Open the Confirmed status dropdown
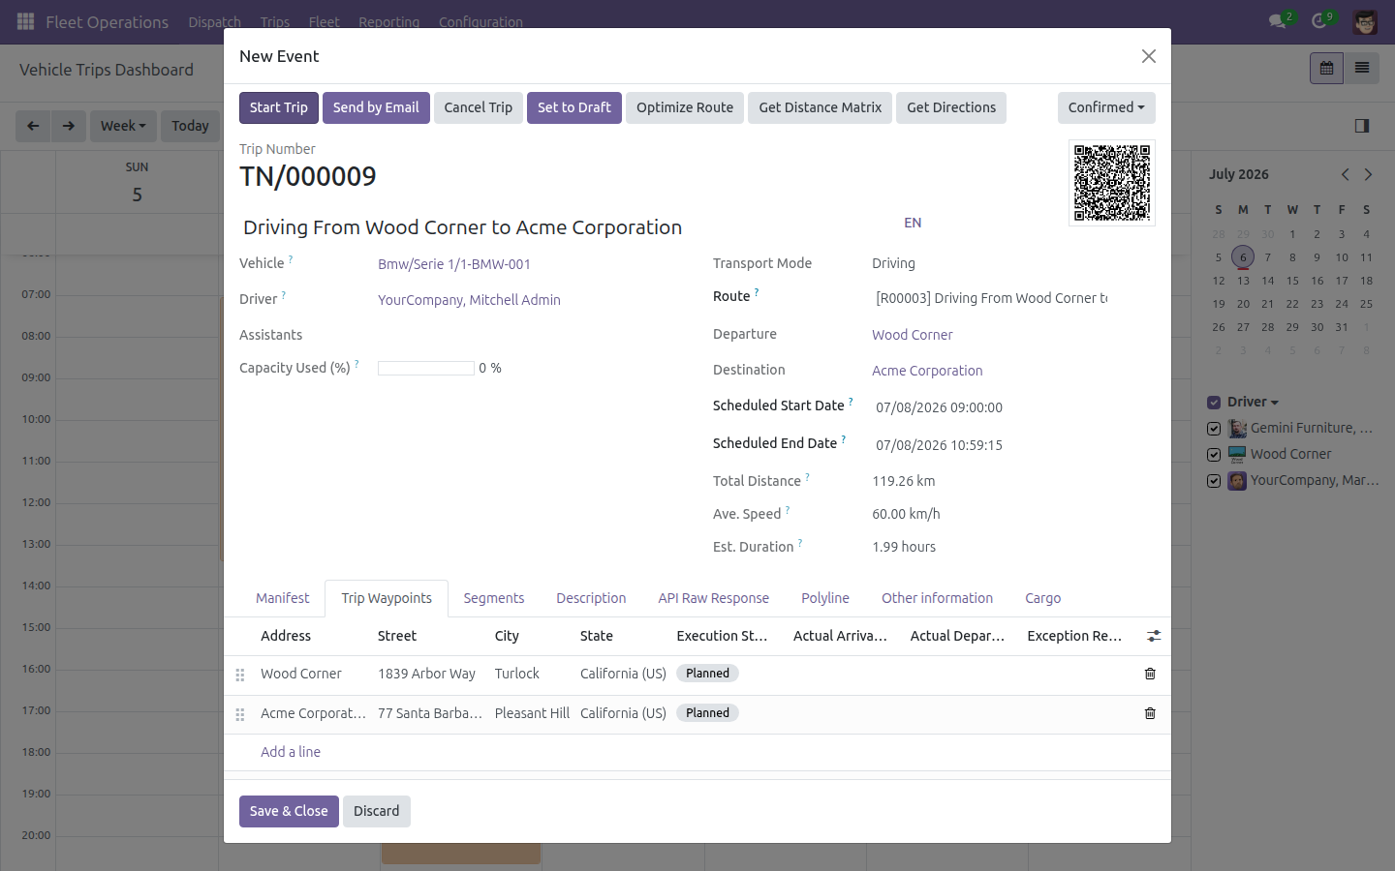 click(1106, 107)
